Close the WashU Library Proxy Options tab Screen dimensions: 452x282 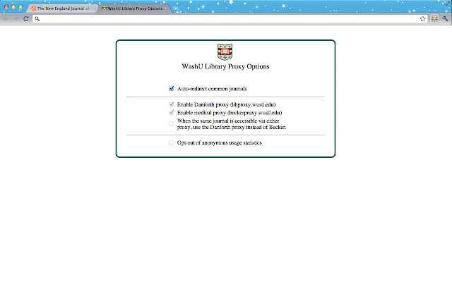click(165, 8)
